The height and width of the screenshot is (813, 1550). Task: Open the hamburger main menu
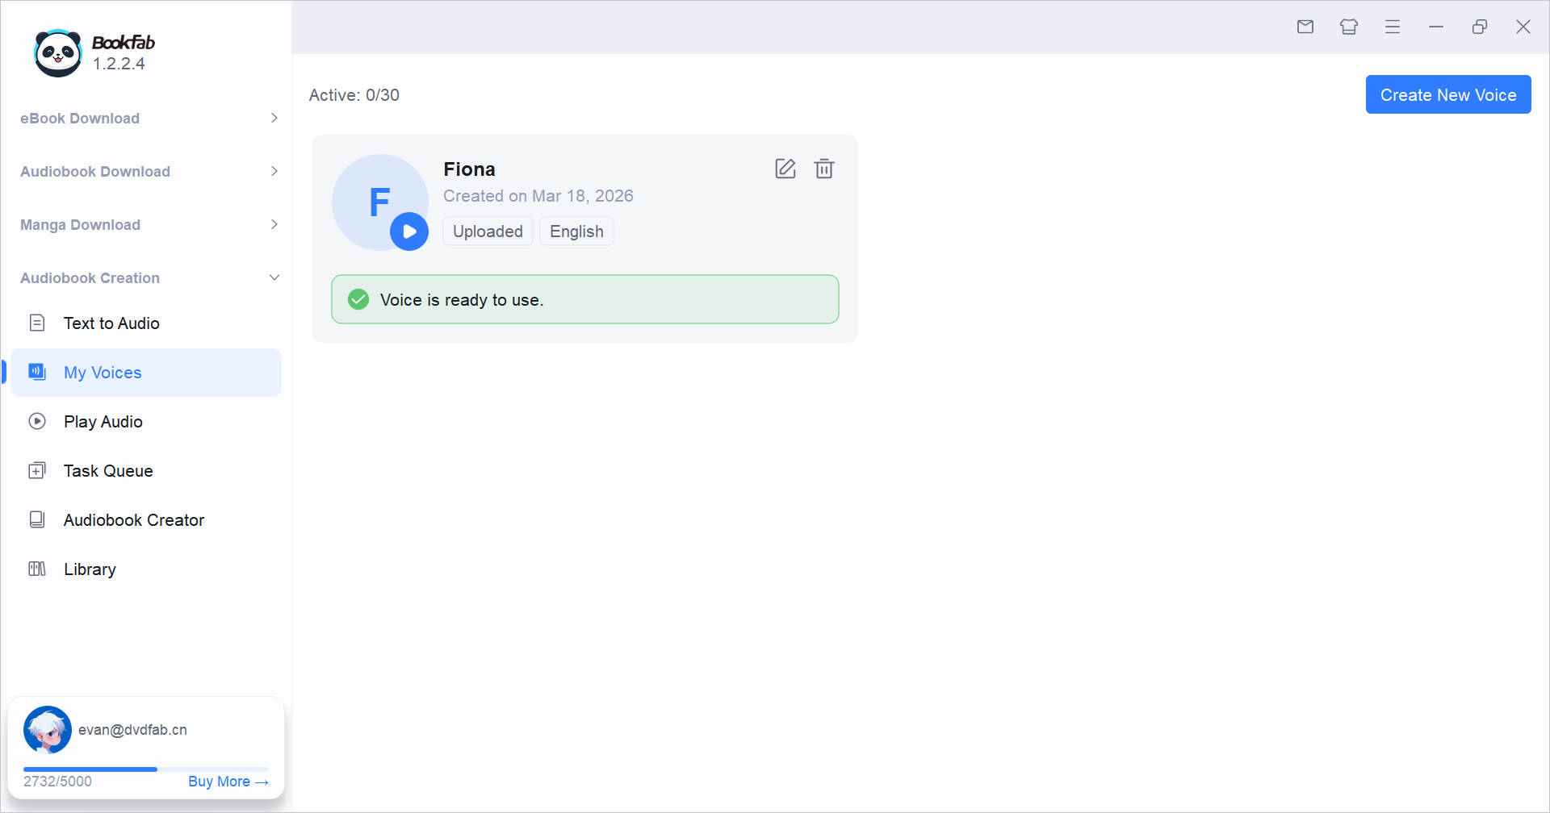tap(1392, 27)
